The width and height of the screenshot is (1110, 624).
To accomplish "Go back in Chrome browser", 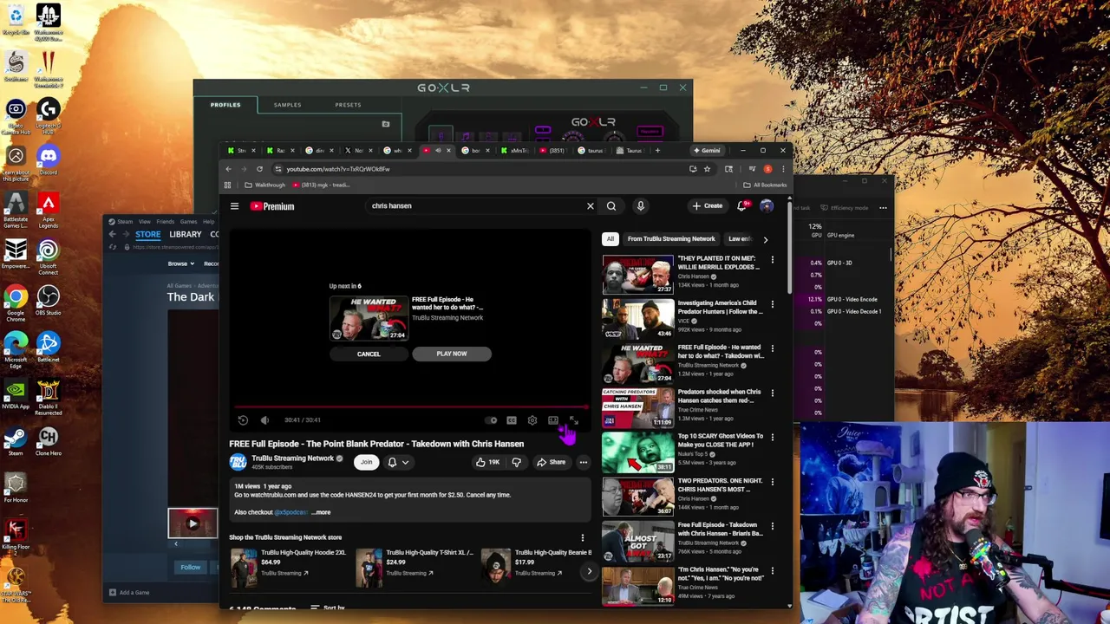I will [x=228, y=169].
